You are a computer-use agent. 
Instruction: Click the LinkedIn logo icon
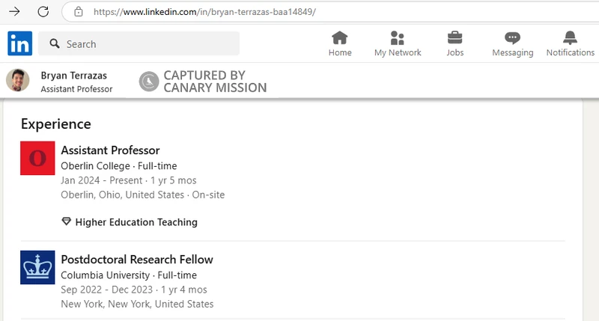(x=20, y=43)
